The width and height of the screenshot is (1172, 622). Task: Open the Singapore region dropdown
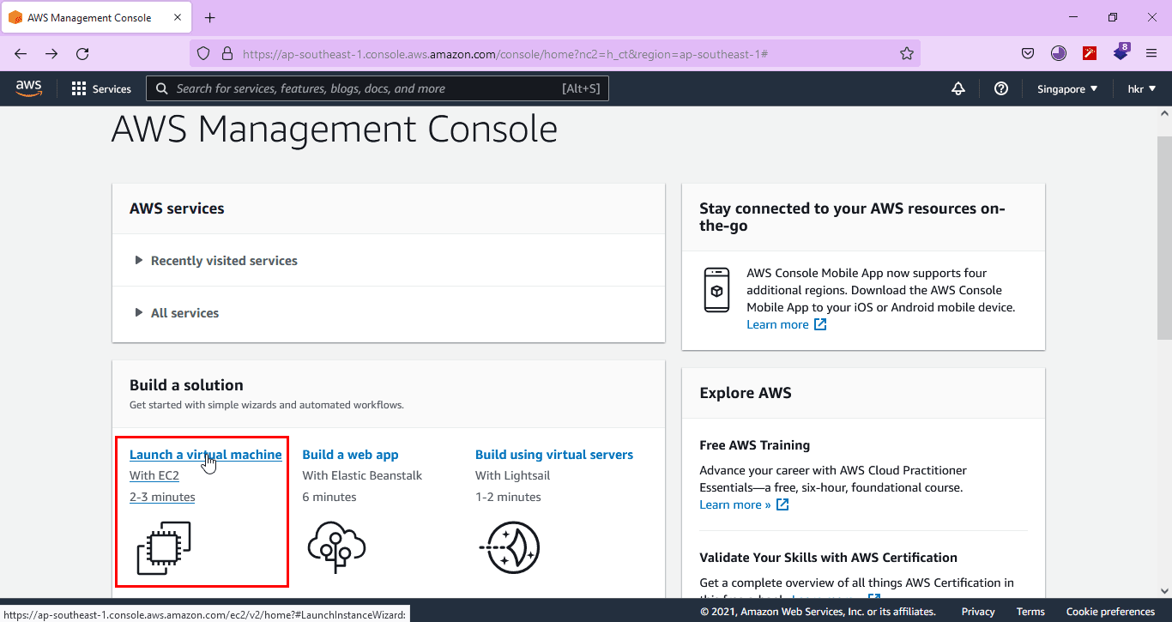click(x=1067, y=88)
